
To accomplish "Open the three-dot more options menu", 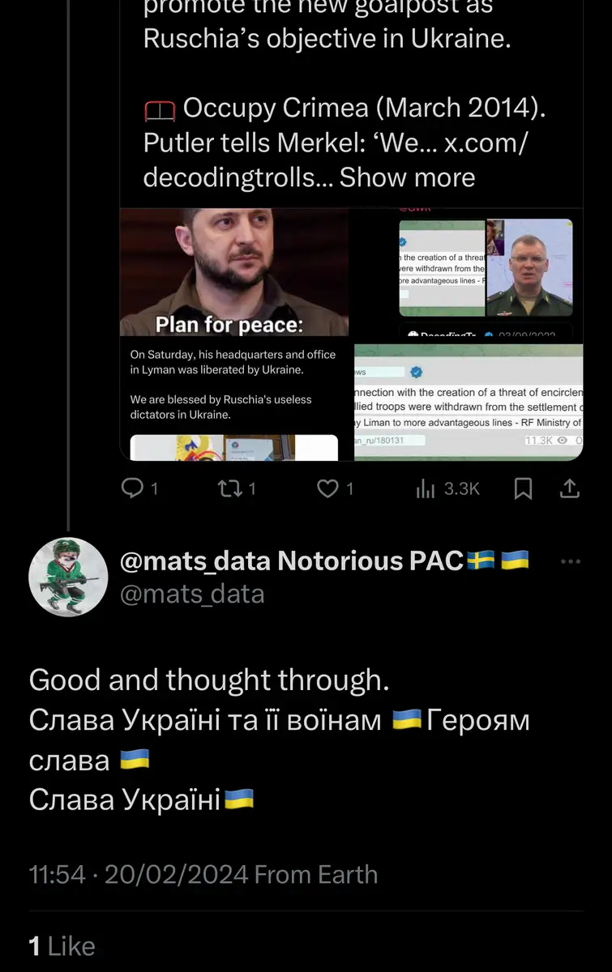I will (x=571, y=561).
